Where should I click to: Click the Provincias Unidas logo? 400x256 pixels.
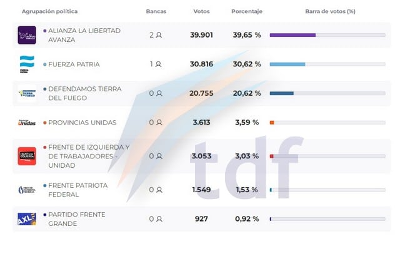(27, 123)
